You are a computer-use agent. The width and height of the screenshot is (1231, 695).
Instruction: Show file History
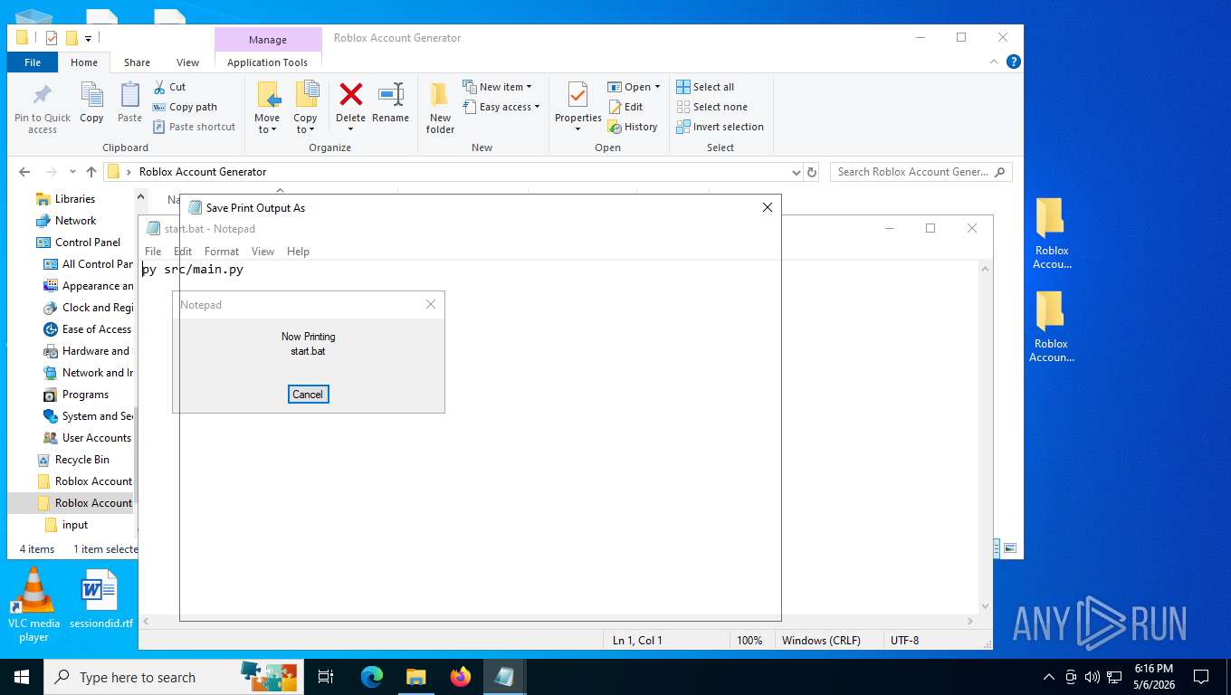pos(632,127)
